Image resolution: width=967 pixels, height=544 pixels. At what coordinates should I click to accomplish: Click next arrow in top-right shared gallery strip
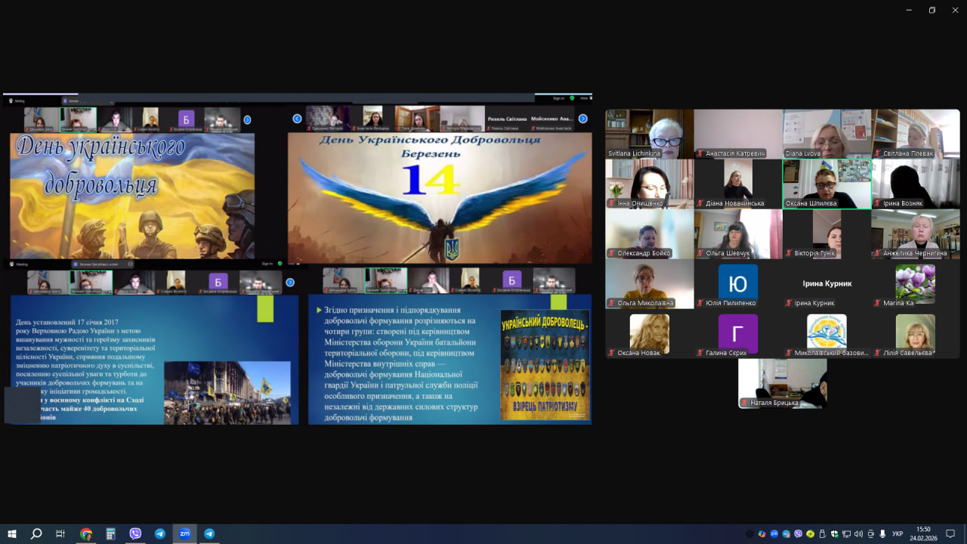coord(582,119)
